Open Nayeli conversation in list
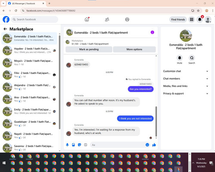Screen dimensions: 215x172 (29, 136)
